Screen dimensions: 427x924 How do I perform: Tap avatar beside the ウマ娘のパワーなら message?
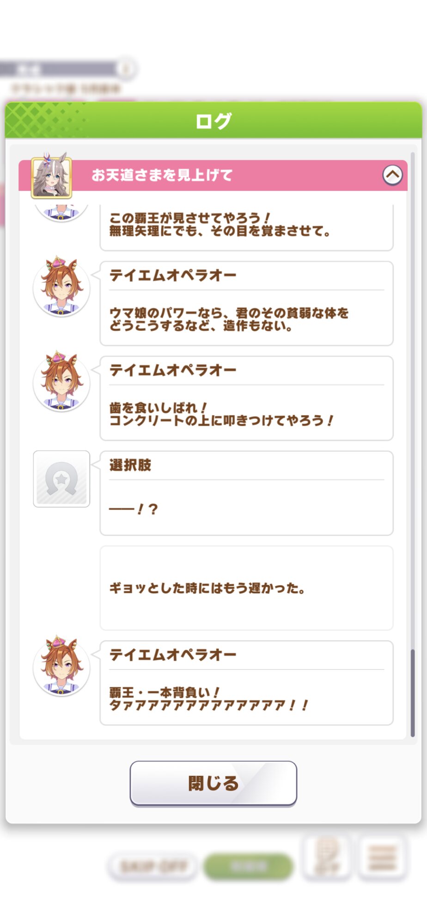point(61,288)
